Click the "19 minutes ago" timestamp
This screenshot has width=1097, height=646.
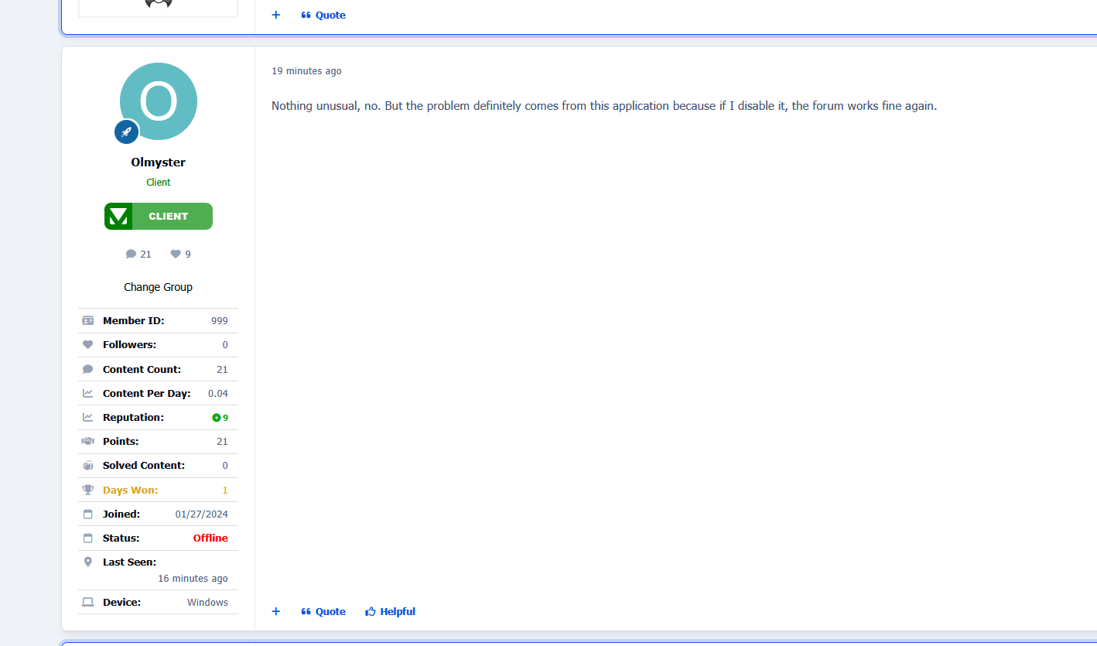click(x=306, y=71)
